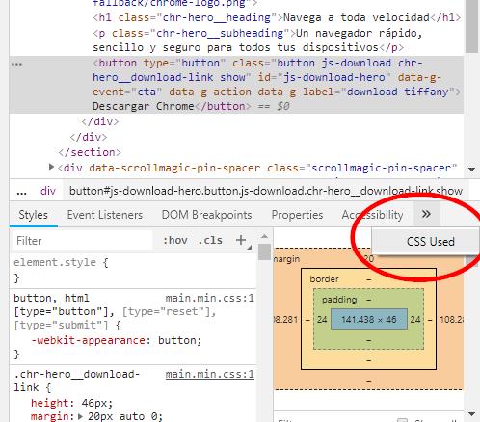480x422 pixels.
Task: Click the Descargar Chrome text node
Action: [x=144, y=106]
